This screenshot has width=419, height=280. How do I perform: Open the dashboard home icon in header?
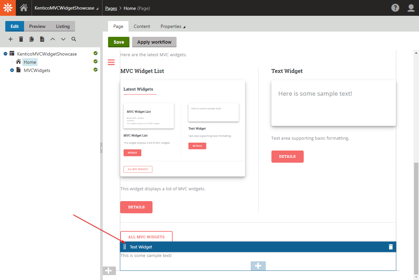point(24,8)
